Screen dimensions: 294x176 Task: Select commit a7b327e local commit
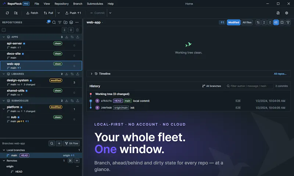[189, 101]
